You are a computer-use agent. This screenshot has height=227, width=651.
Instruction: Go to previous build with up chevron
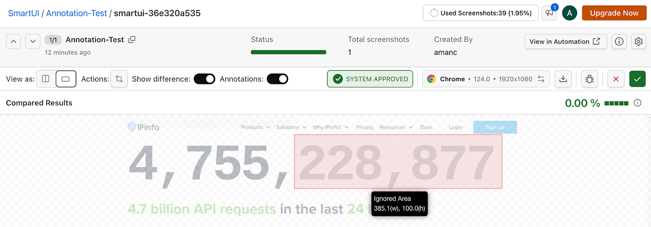13,41
